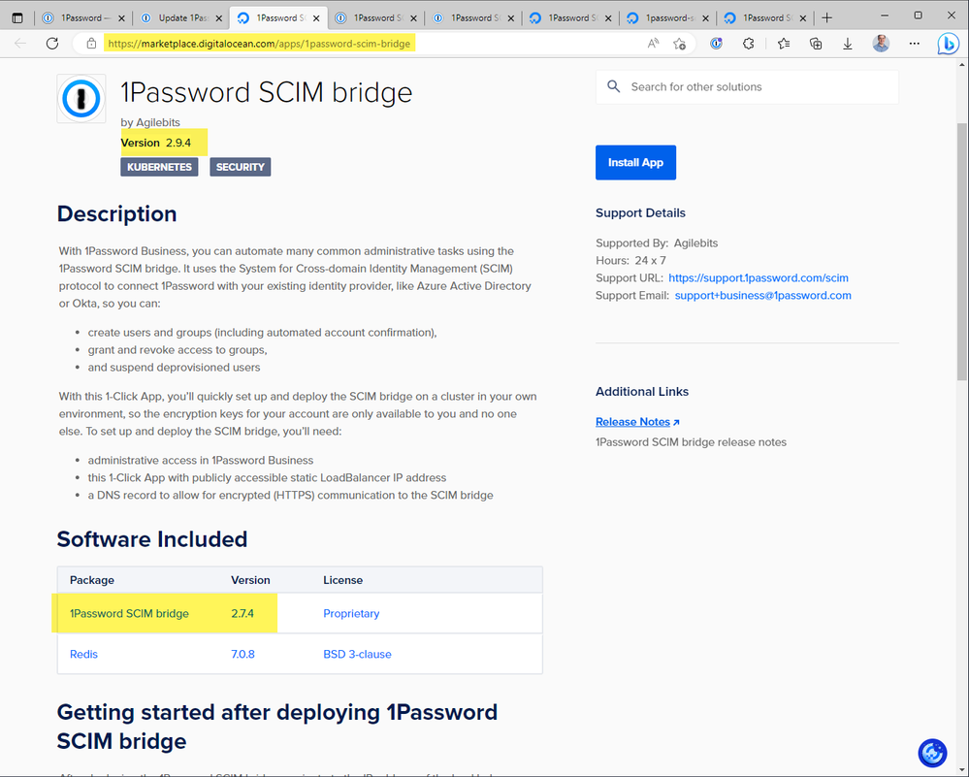The width and height of the screenshot is (969, 777).
Task: Open the Settings and more ellipsis menu
Action: (x=914, y=44)
